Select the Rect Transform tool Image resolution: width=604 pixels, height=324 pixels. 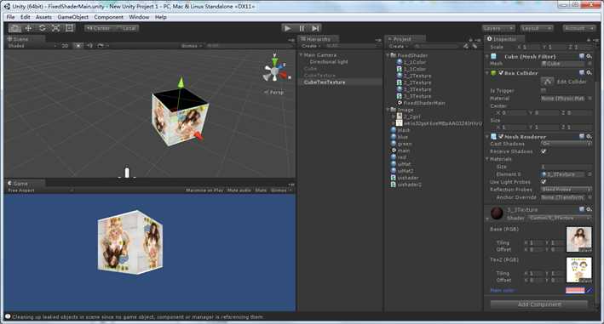tap(69, 28)
